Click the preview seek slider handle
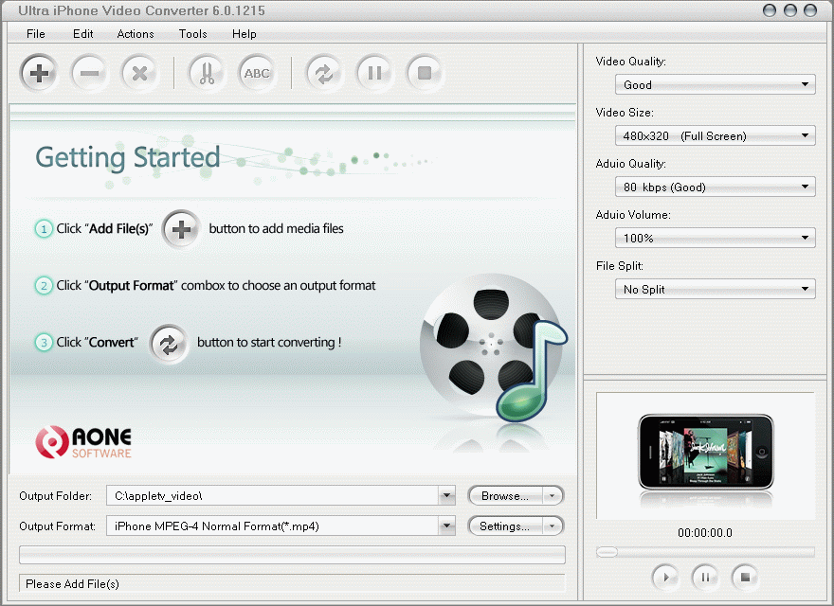 [x=607, y=552]
